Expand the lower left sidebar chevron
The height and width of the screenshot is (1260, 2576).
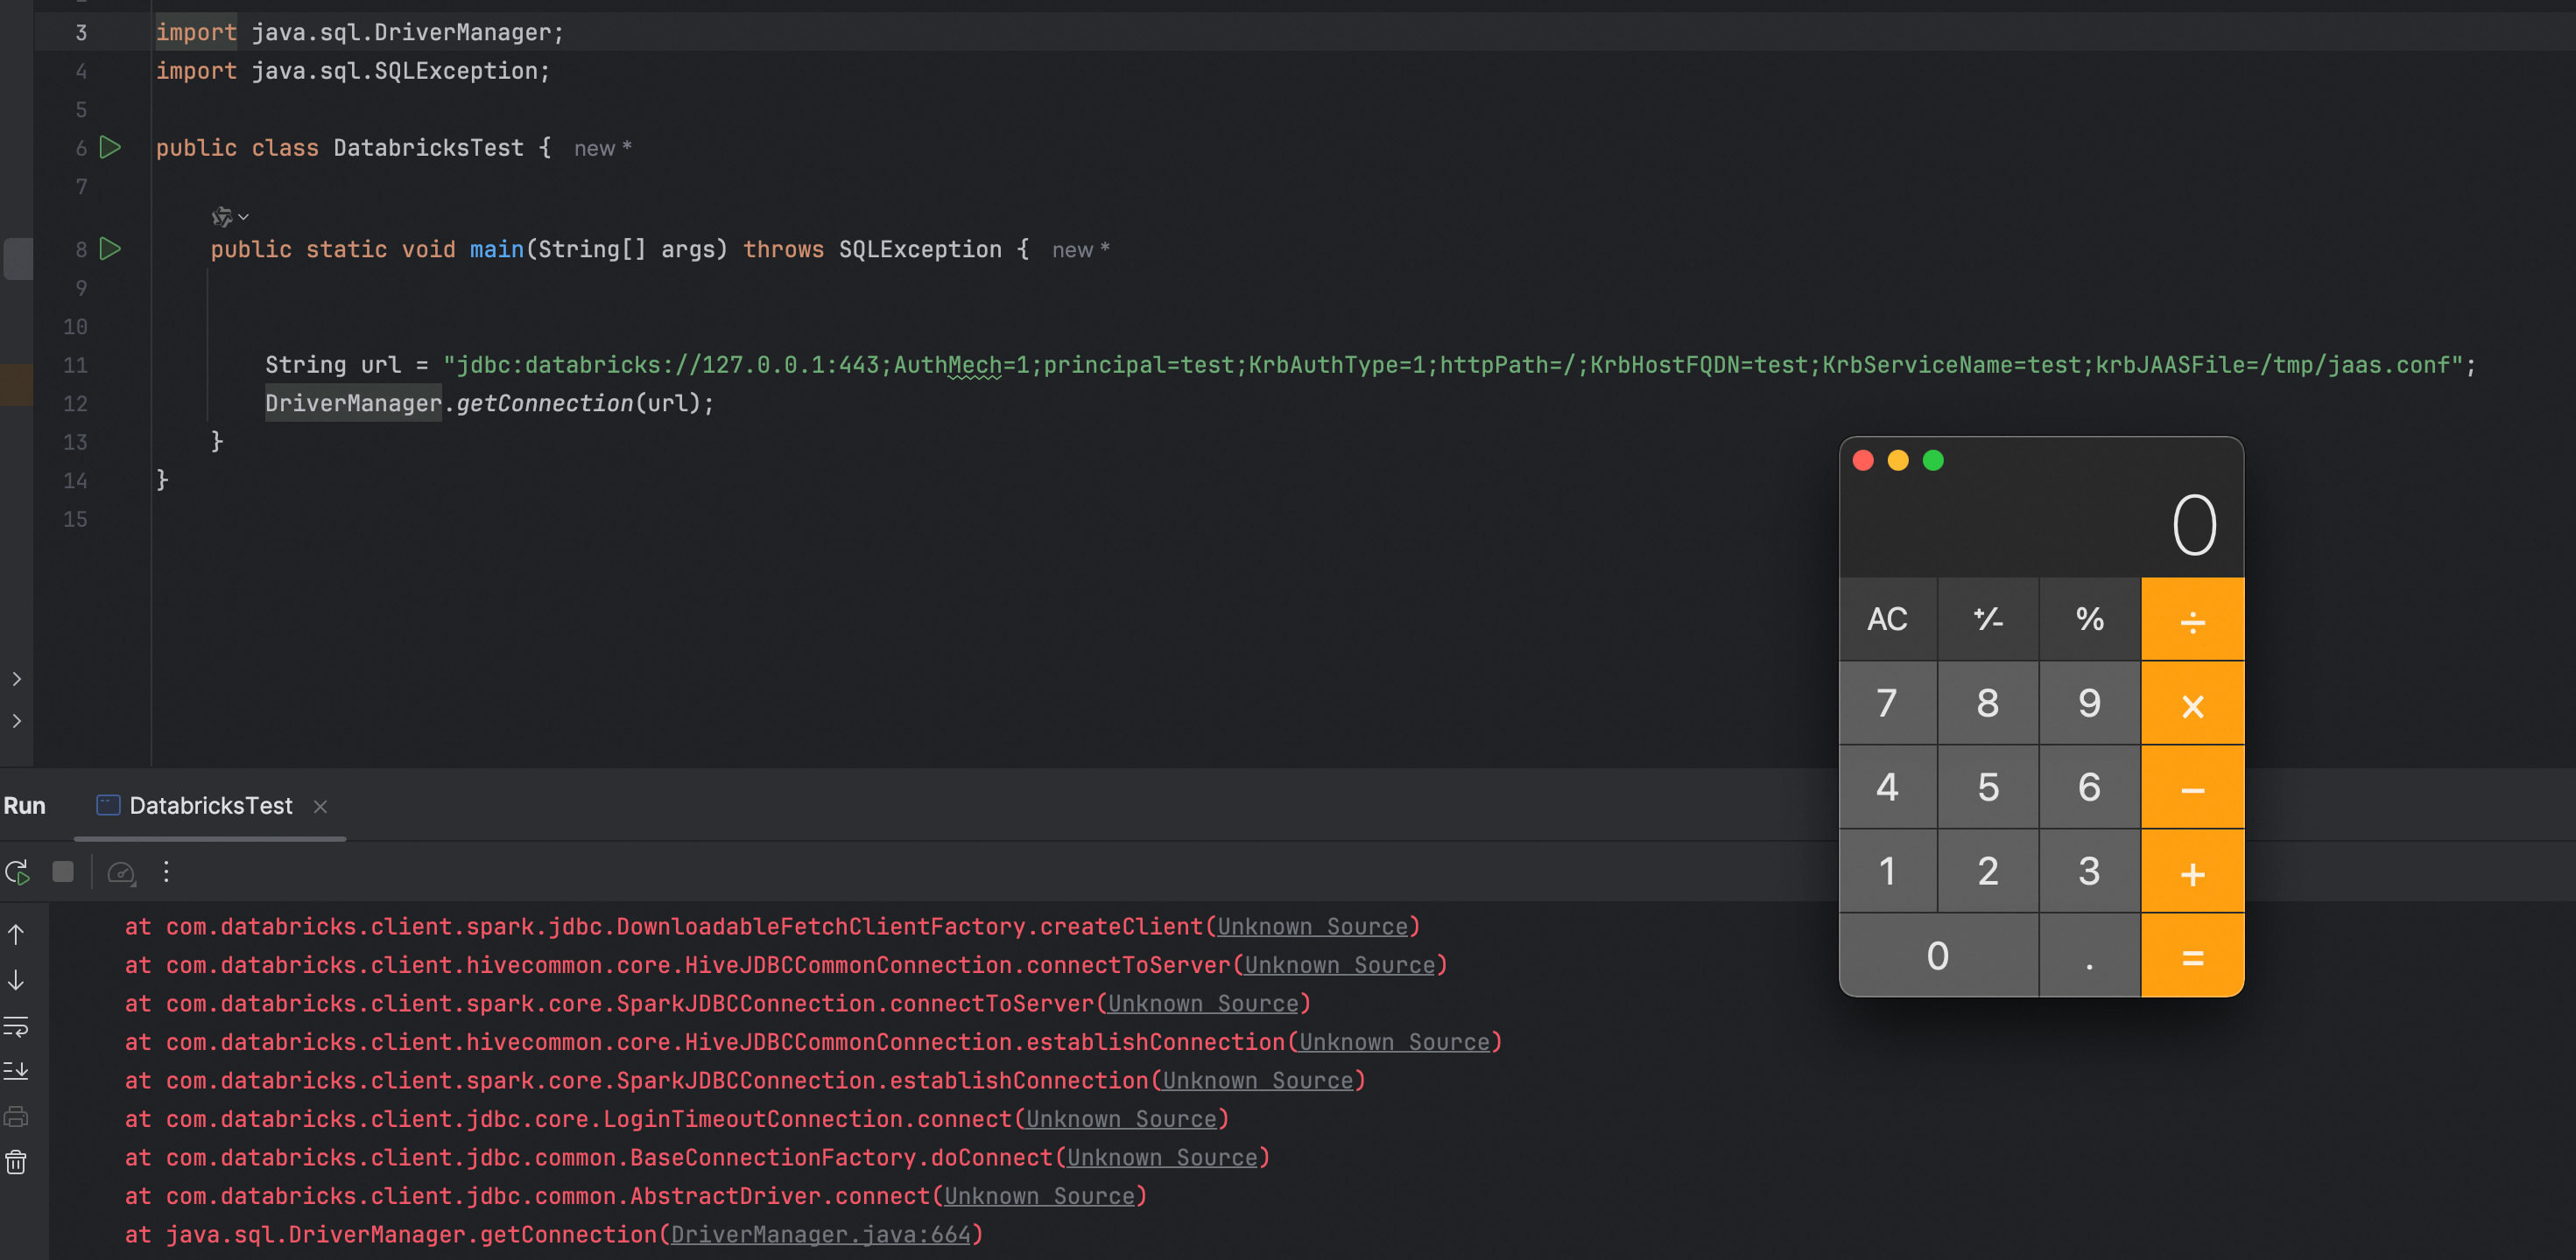(17, 720)
